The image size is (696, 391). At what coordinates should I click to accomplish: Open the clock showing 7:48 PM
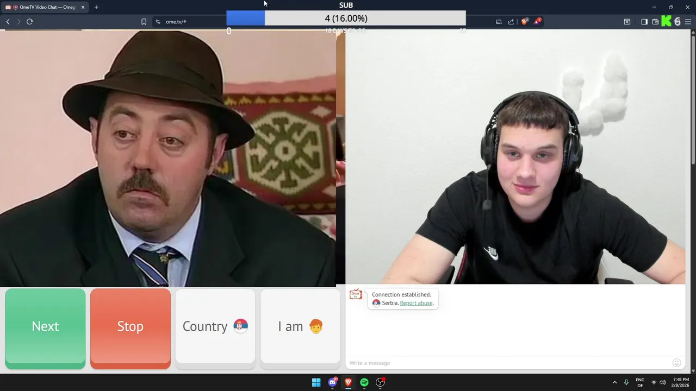[681, 382]
